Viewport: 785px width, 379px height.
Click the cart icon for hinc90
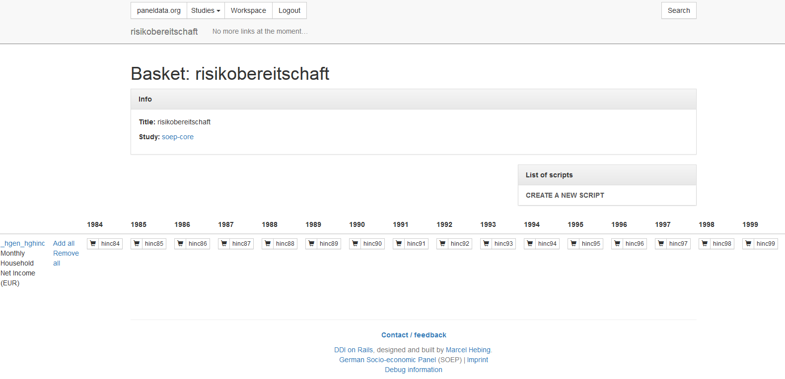coord(355,244)
